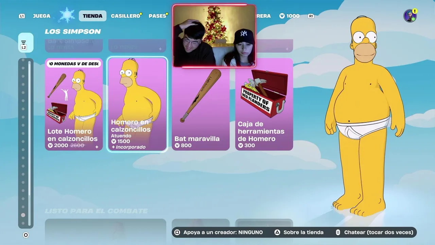Click the '+ Incorporado' label
The image size is (435, 245).
coord(128,147)
